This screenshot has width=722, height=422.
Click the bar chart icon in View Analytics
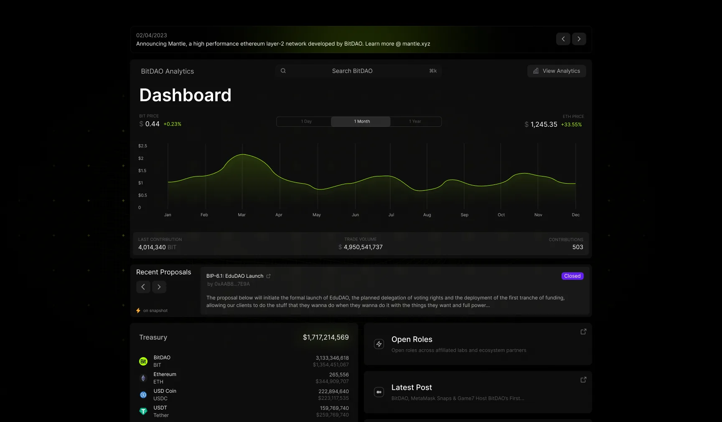click(x=536, y=71)
